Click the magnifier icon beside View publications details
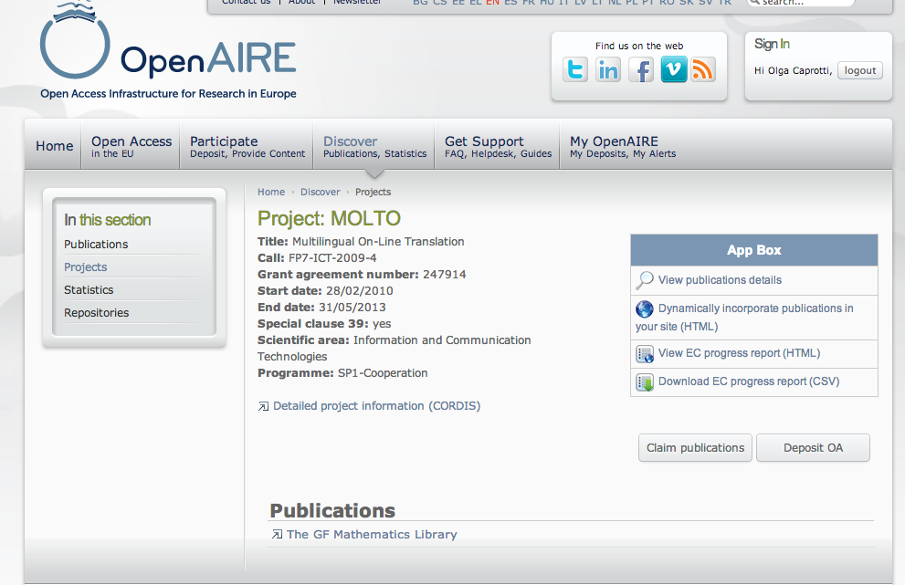905x585 pixels. pyautogui.click(x=645, y=280)
